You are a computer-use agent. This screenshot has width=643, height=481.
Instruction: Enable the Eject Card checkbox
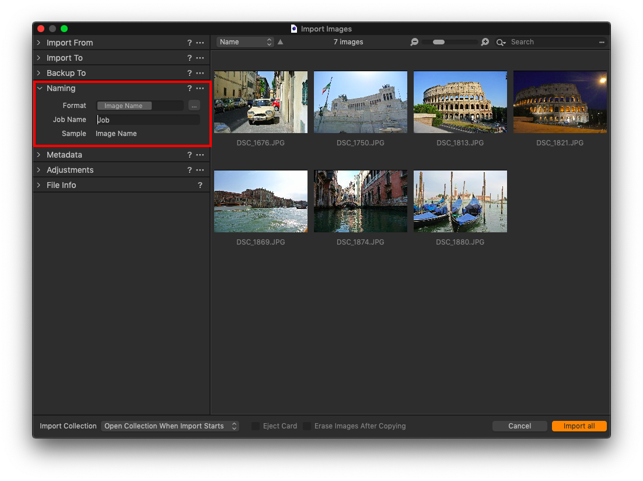coord(256,426)
